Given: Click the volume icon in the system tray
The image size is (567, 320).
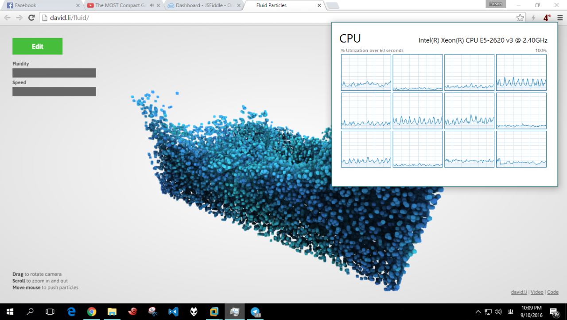Looking at the screenshot, I should tap(498, 312).
